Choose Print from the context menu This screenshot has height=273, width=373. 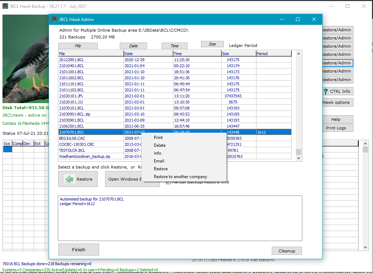[158, 138]
